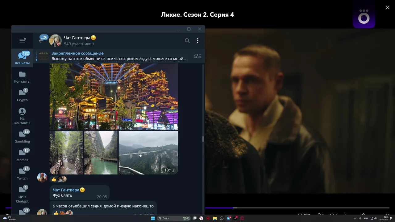
Task: Switch the ENG input language
Action: [366, 218]
